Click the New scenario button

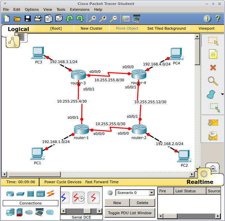click(x=117, y=203)
